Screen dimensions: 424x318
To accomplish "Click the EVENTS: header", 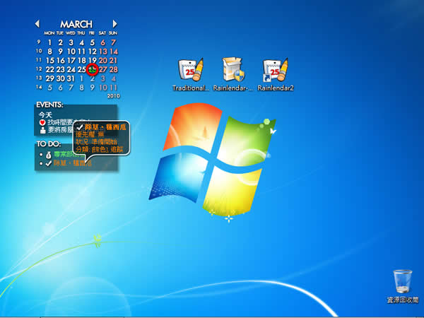I will coord(49,105).
